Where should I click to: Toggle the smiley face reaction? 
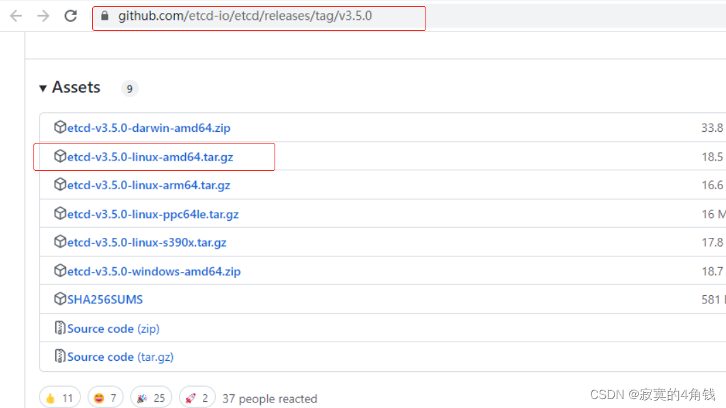pos(105,396)
